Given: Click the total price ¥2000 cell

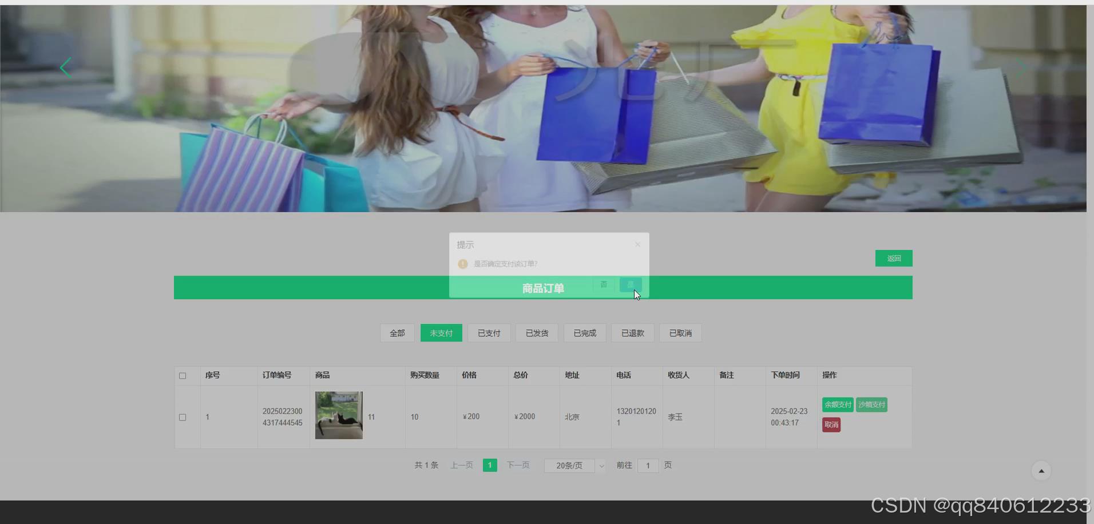Looking at the screenshot, I should (525, 416).
